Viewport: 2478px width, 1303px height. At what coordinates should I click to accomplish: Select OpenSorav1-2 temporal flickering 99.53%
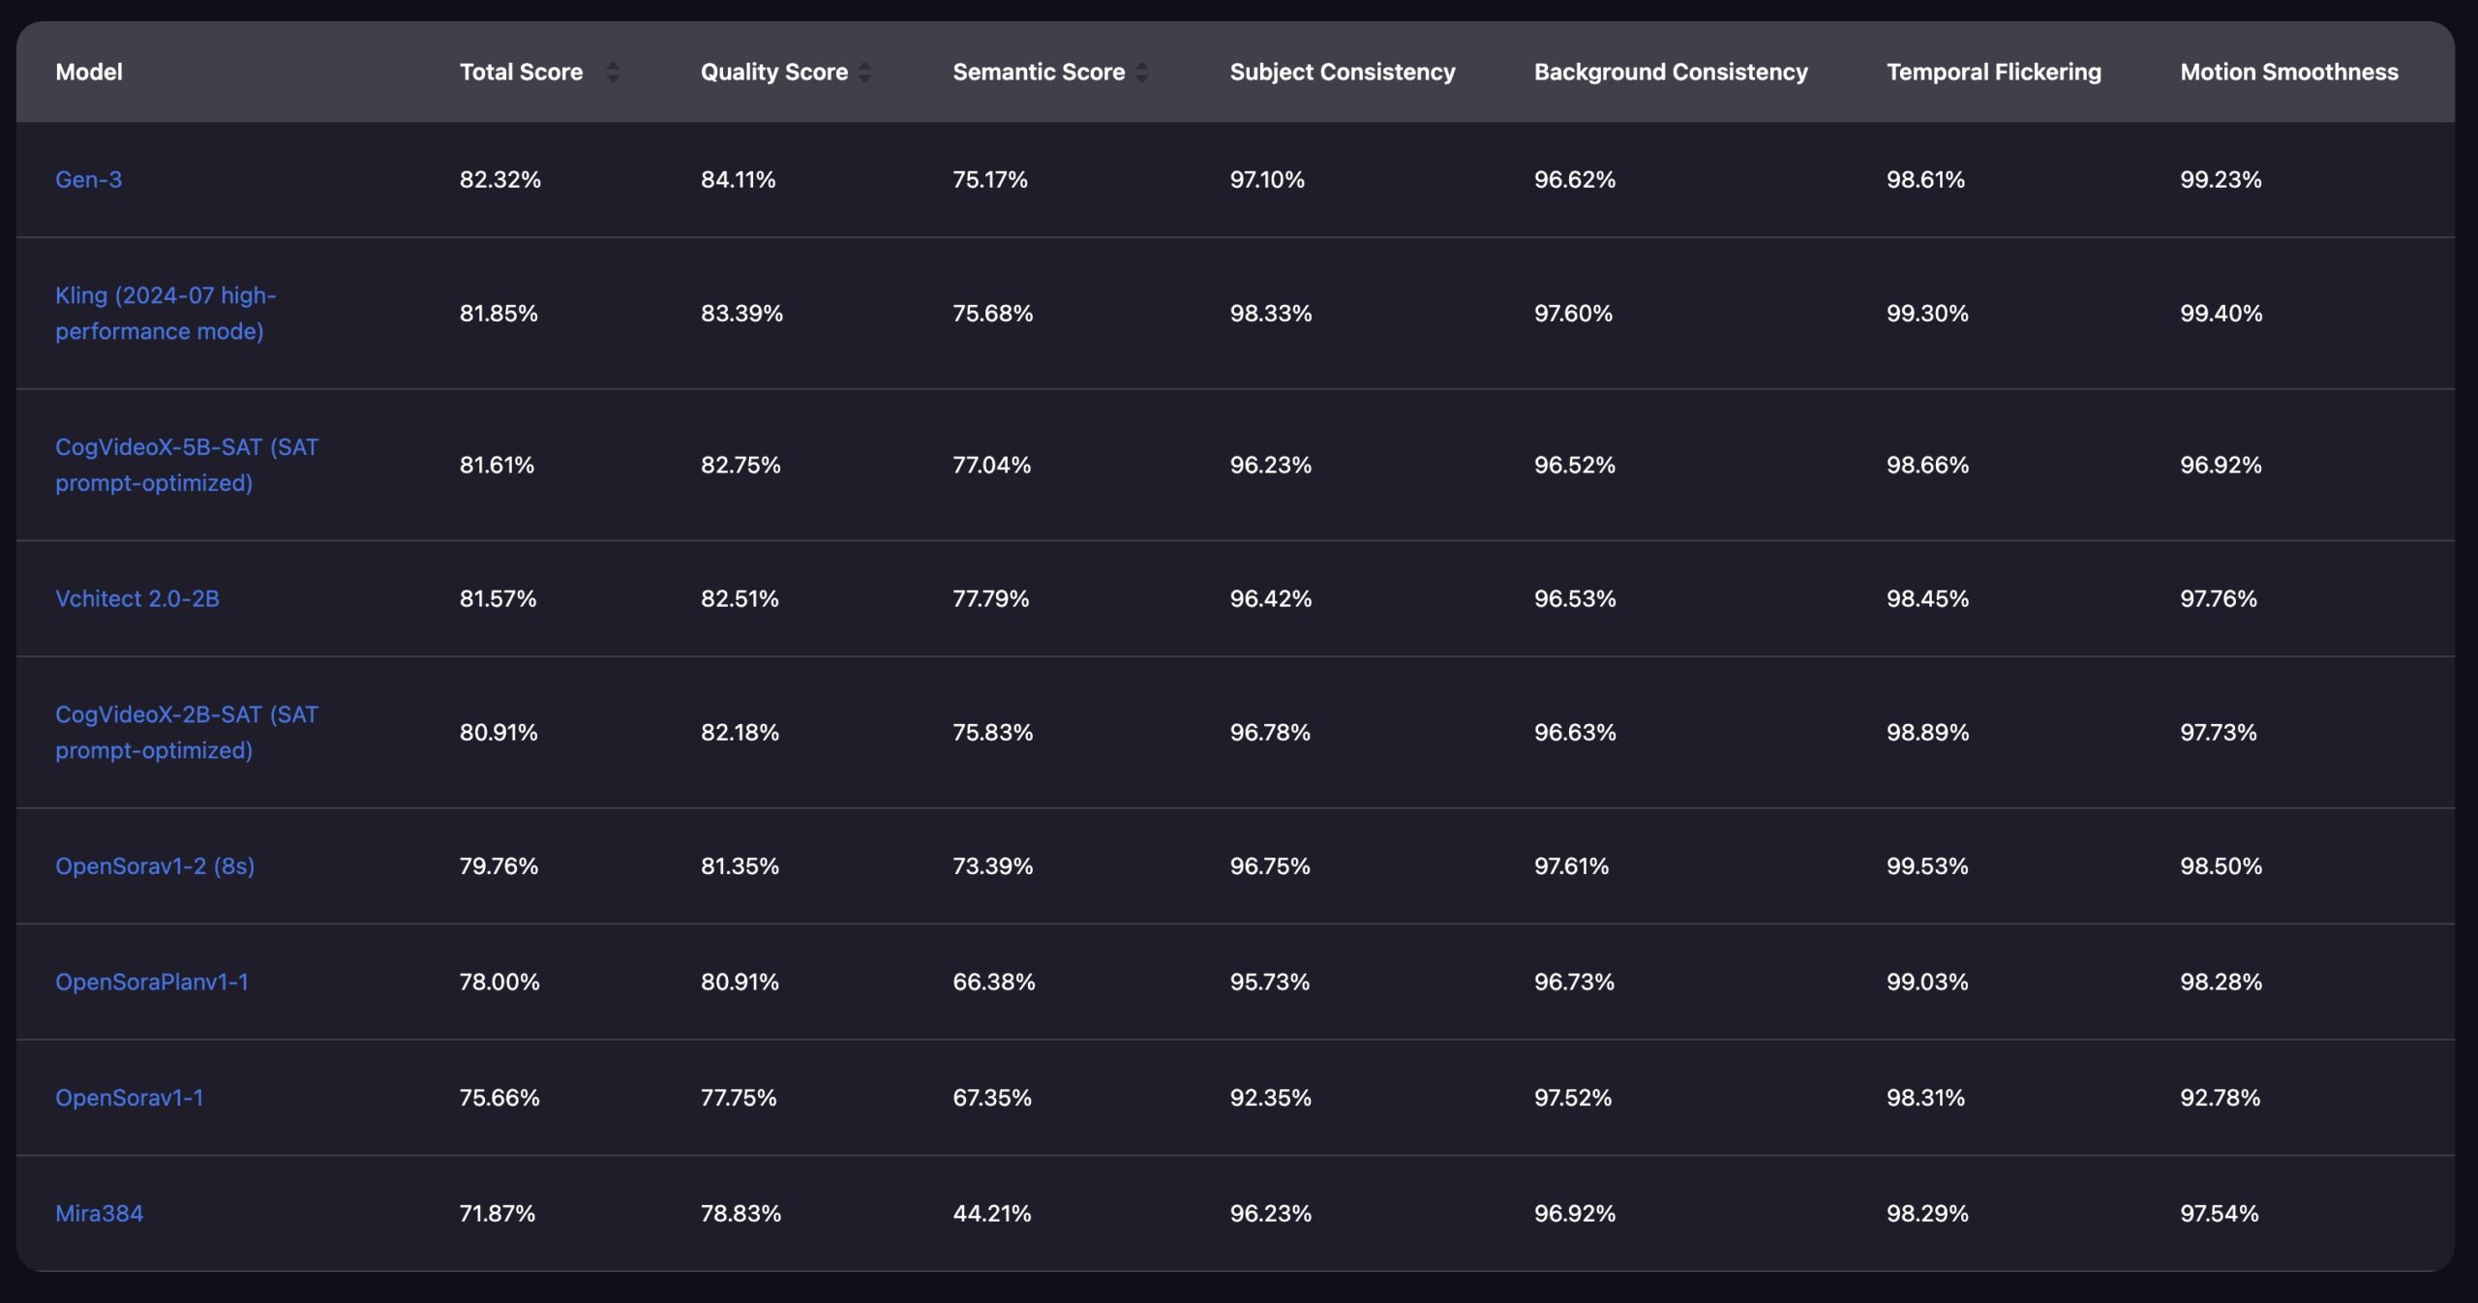1927,865
